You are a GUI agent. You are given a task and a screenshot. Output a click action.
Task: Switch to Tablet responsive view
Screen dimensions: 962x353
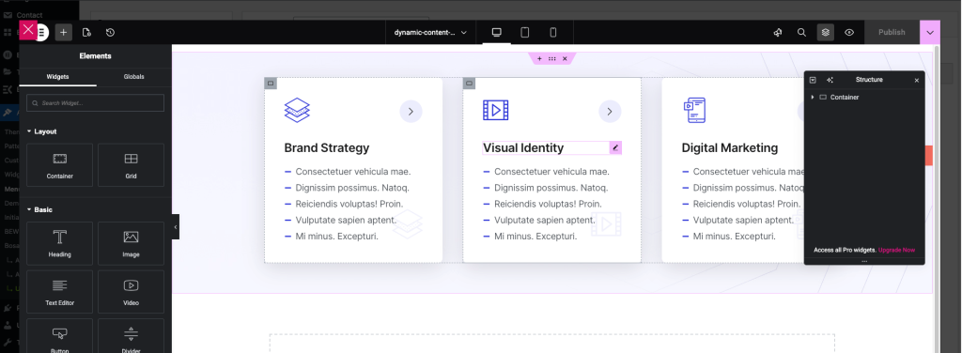tap(524, 33)
